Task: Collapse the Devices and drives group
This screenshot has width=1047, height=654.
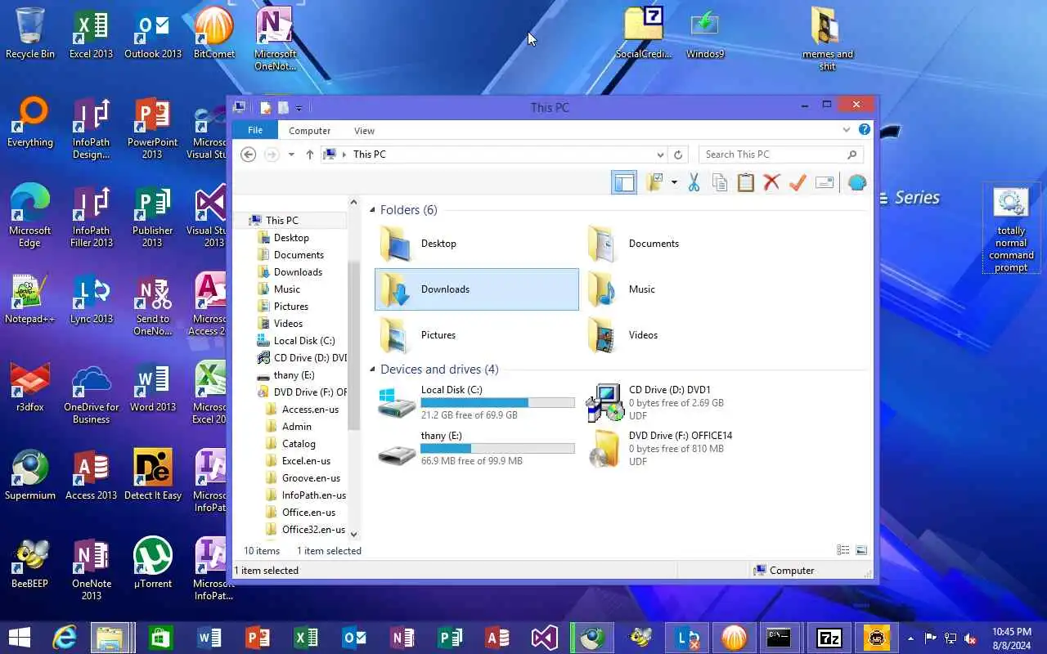Action: click(x=372, y=370)
